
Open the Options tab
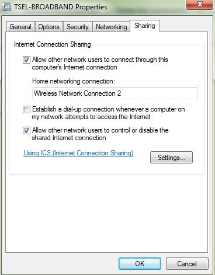[x=48, y=27]
